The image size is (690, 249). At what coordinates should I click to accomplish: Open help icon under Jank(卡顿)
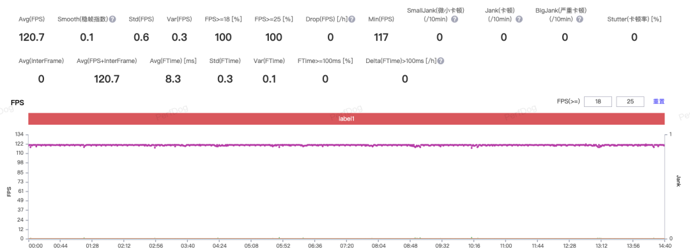pos(519,19)
